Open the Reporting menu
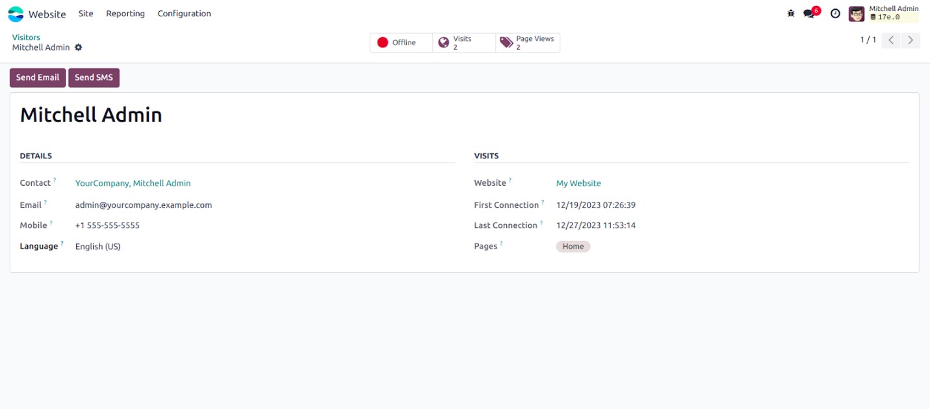 pos(125,13)
